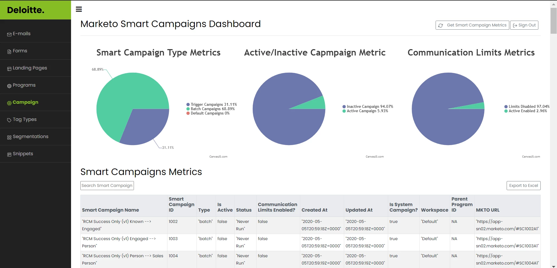Open the Tag Types menu item
Viewport: 557px width, 268px height.
click(36, 119)
